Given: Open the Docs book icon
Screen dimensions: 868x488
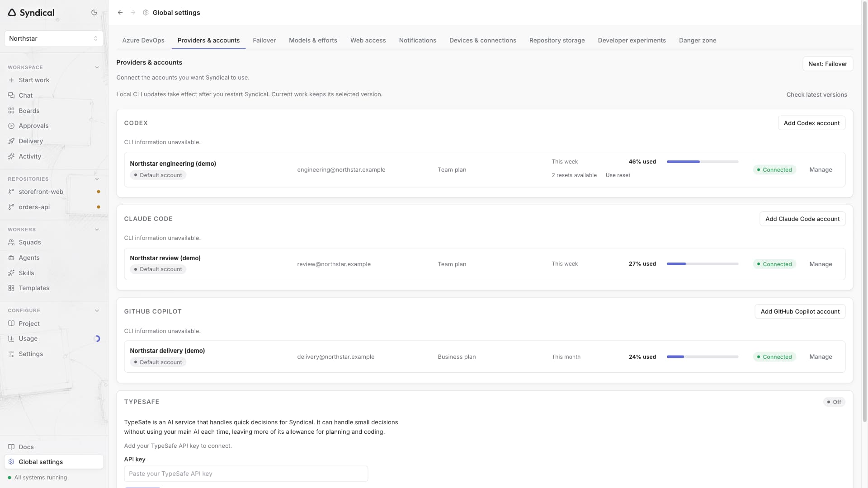Looking at the screenshot, I should pos(11,447).
